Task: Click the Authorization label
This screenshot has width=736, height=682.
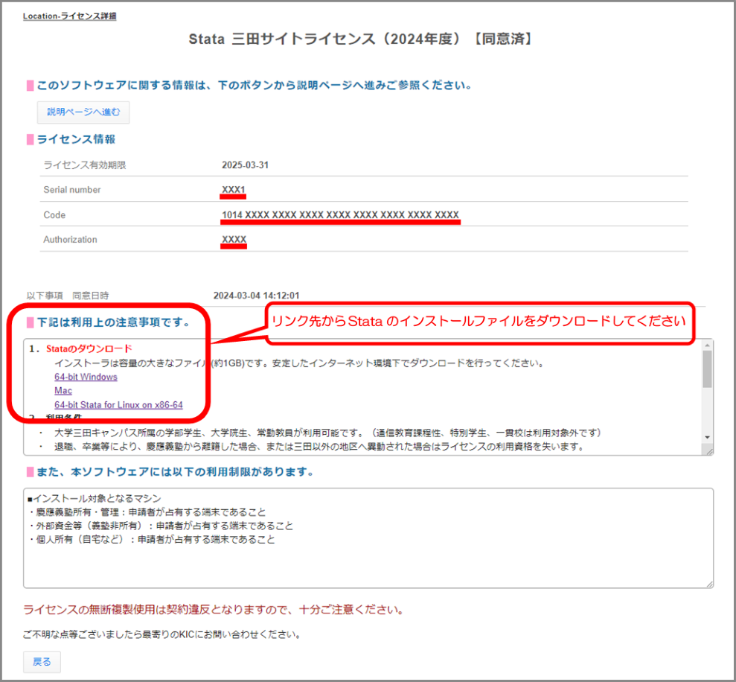Action: click(x=71, y=240)
